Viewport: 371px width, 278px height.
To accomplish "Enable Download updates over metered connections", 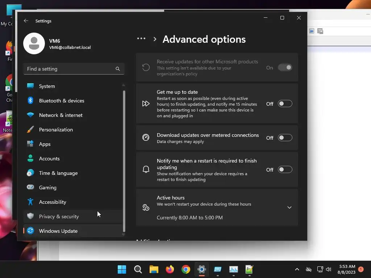I will coord(285,138).
